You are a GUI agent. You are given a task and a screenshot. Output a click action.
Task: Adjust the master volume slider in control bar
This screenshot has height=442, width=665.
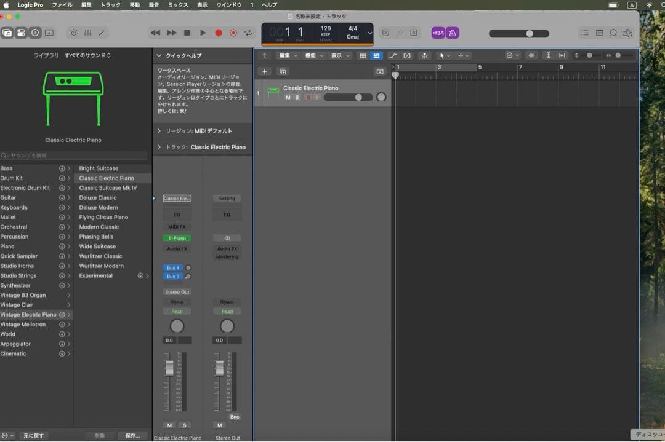click(529, 33)
